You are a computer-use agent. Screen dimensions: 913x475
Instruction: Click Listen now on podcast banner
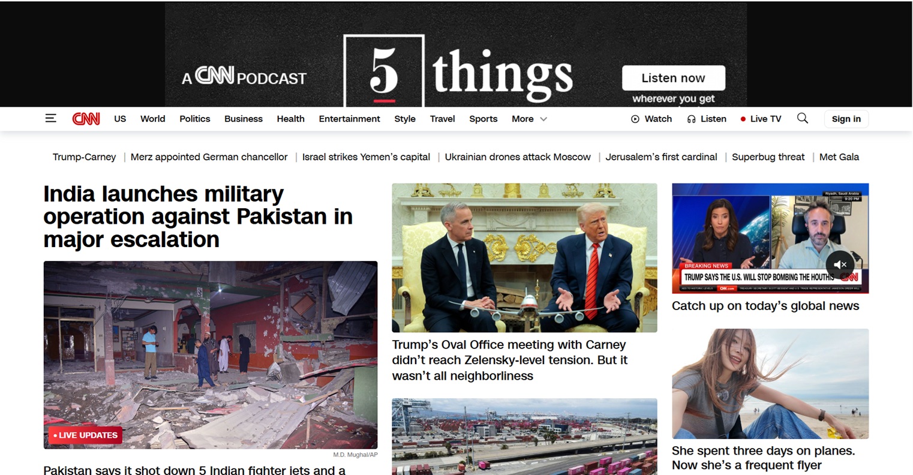[673, 78]
